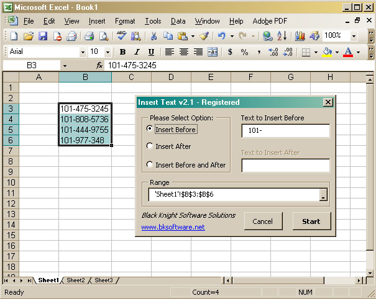Click the Cut scissors icon
376x299 pixels.
[x=153, y=36]
